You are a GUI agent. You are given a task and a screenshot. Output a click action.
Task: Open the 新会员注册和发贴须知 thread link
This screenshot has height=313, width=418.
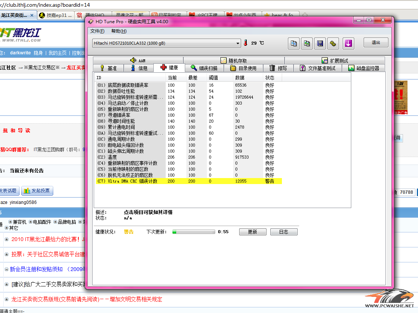48,269
